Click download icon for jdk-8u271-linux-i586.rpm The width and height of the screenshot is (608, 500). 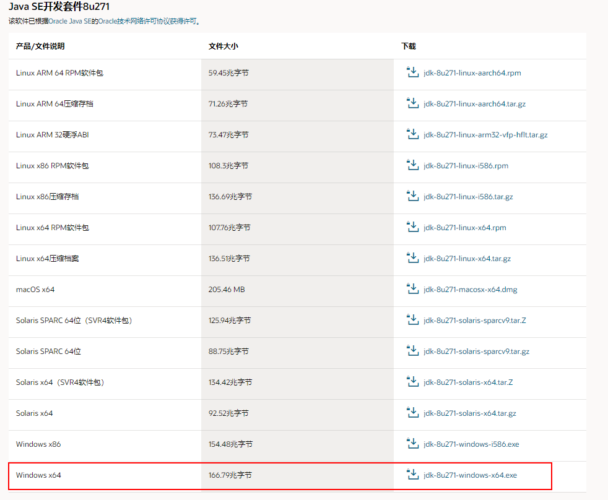[x=412, y=165]
